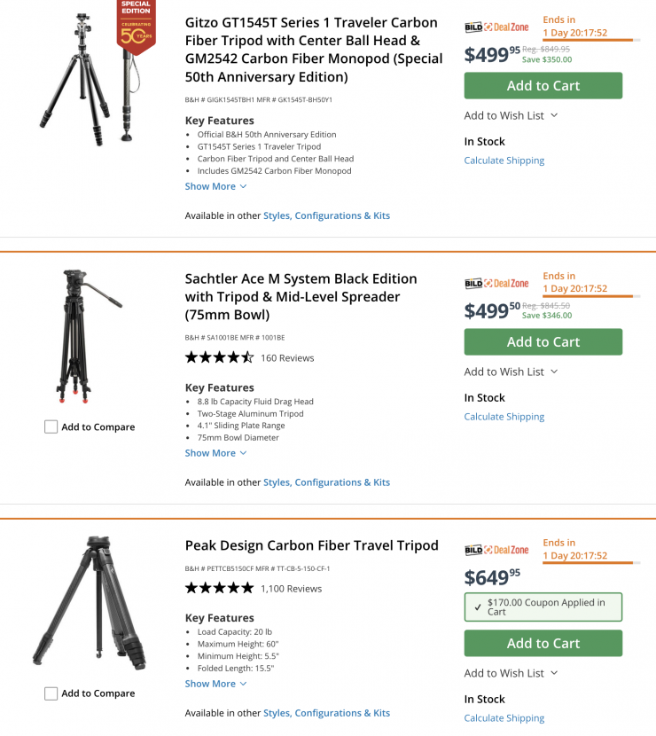The width and height of the screenshot is (656, 736).
Task: Click the Gitzo deal countdown progress bar
Action: (x=587, y=40)
